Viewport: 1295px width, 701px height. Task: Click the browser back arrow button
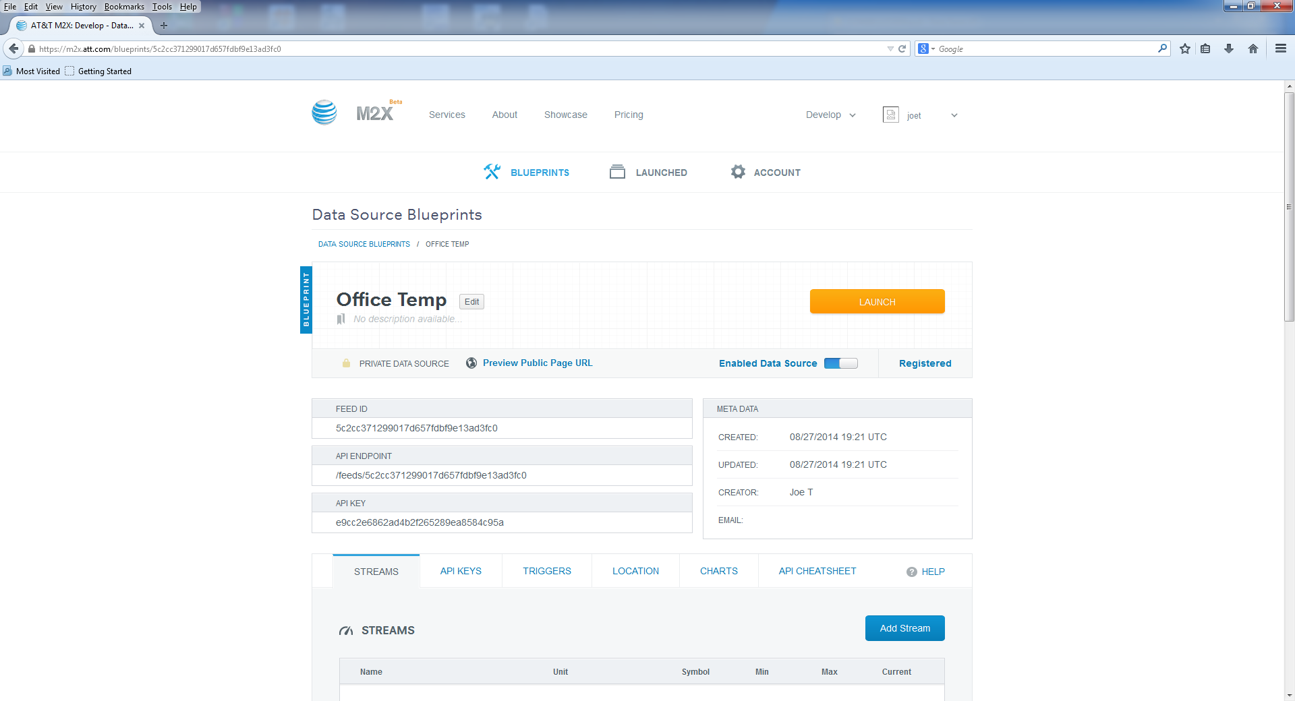(x=13, y=49)
